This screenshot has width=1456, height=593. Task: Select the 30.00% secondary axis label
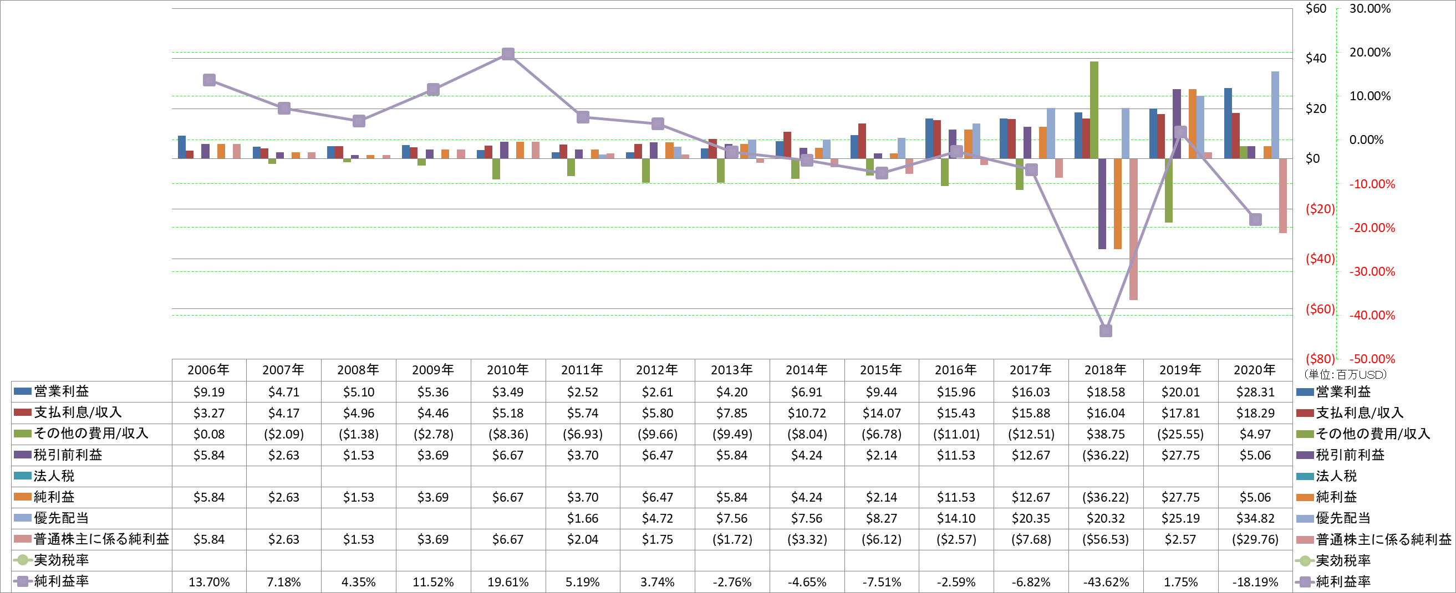pyautogui.click(x=1370, y=8)
